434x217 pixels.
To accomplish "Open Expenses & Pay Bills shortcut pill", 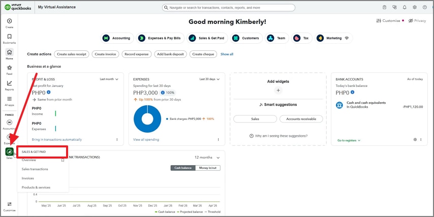I will click(x=160, y=38).
